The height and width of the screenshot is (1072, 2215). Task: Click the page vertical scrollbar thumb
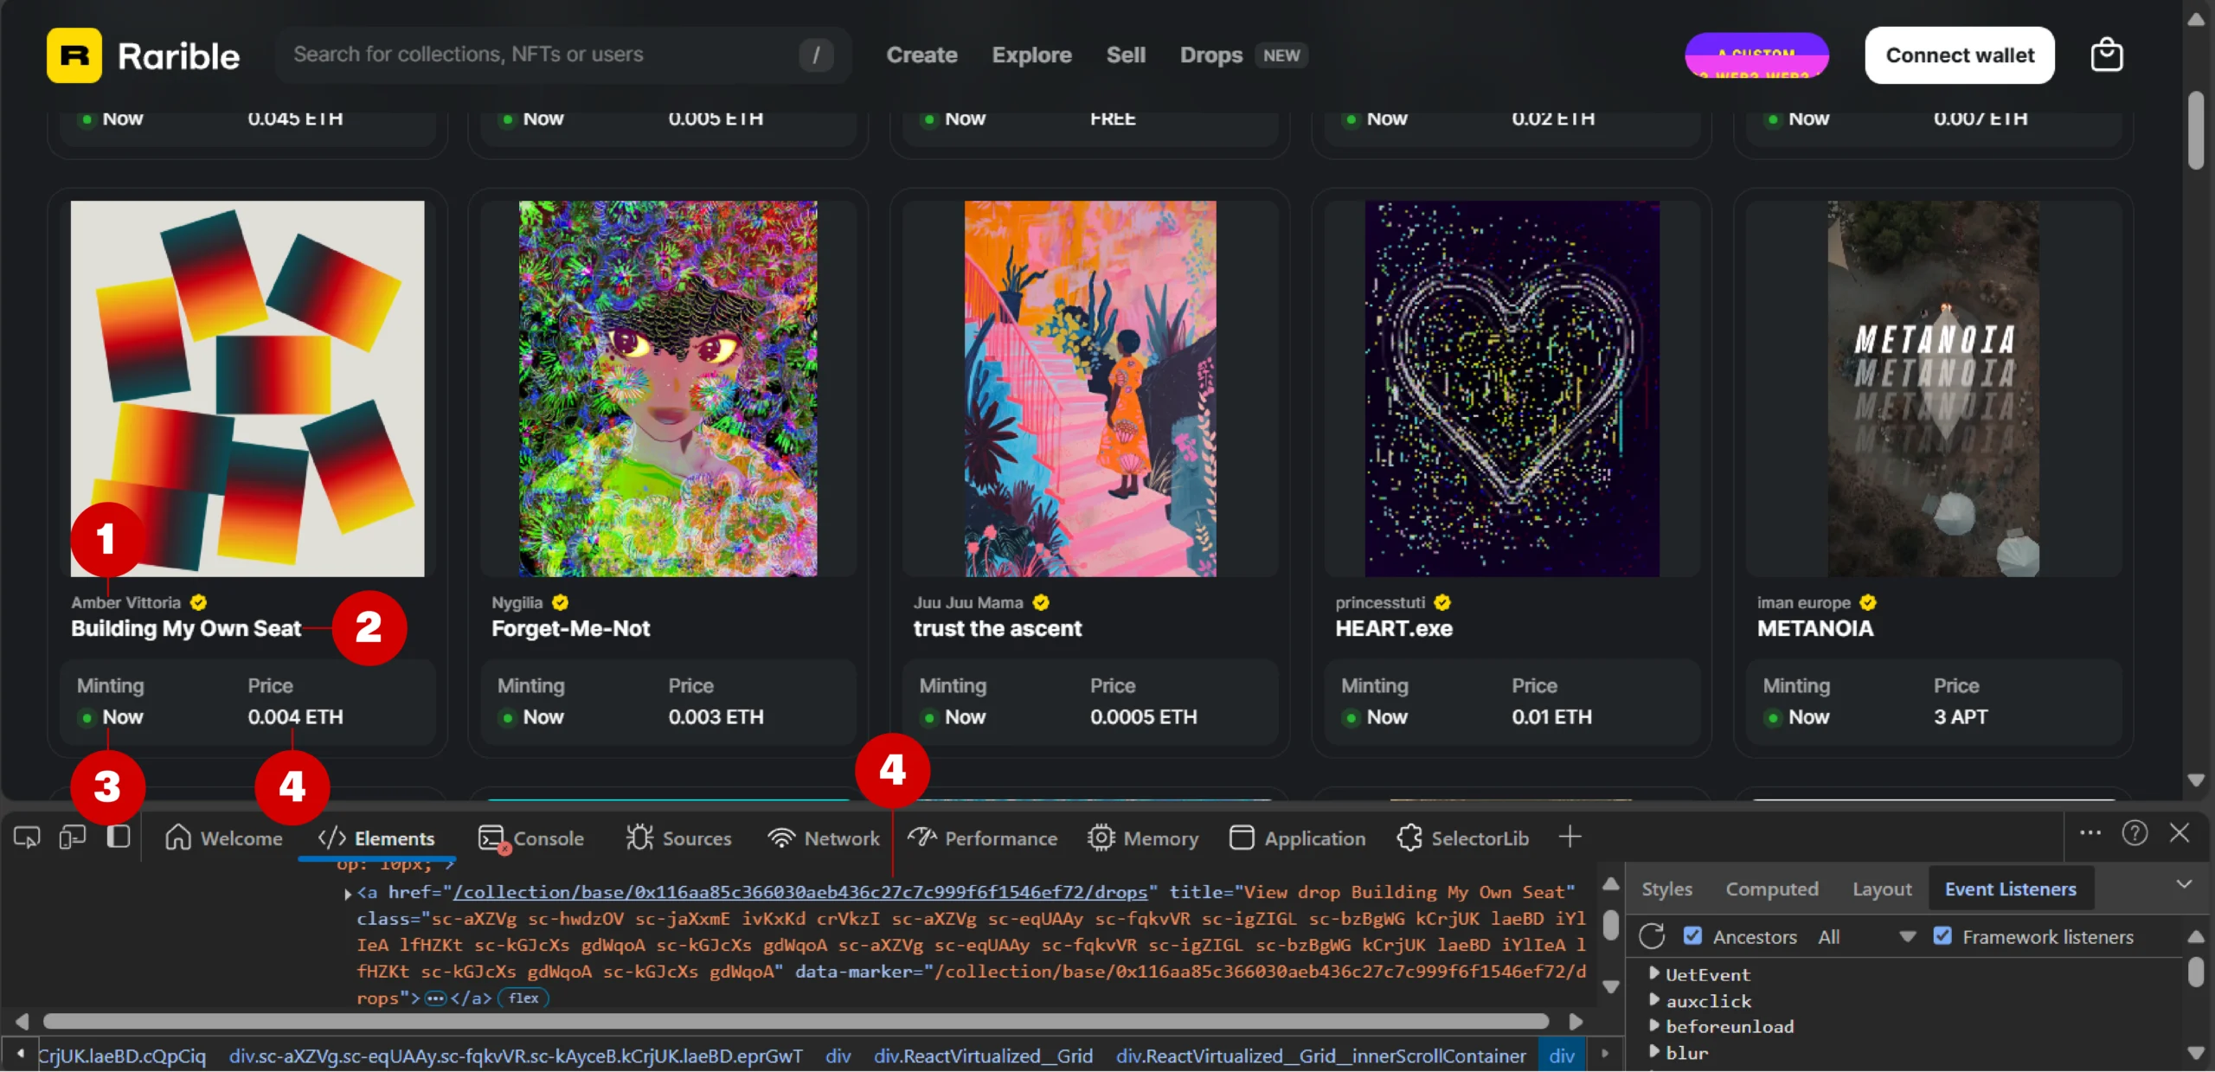point(2196,130)
